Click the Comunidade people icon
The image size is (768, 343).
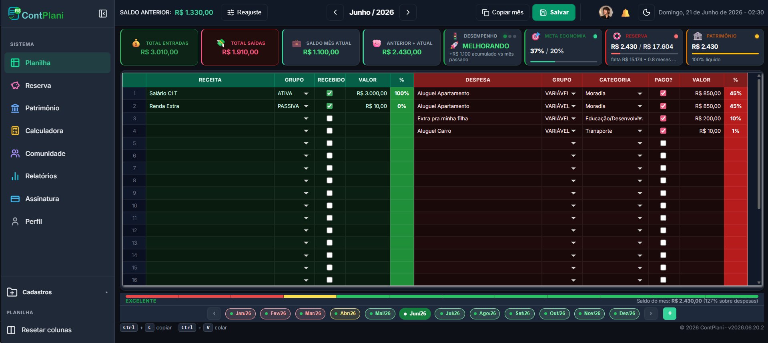(x=15, y=154)
